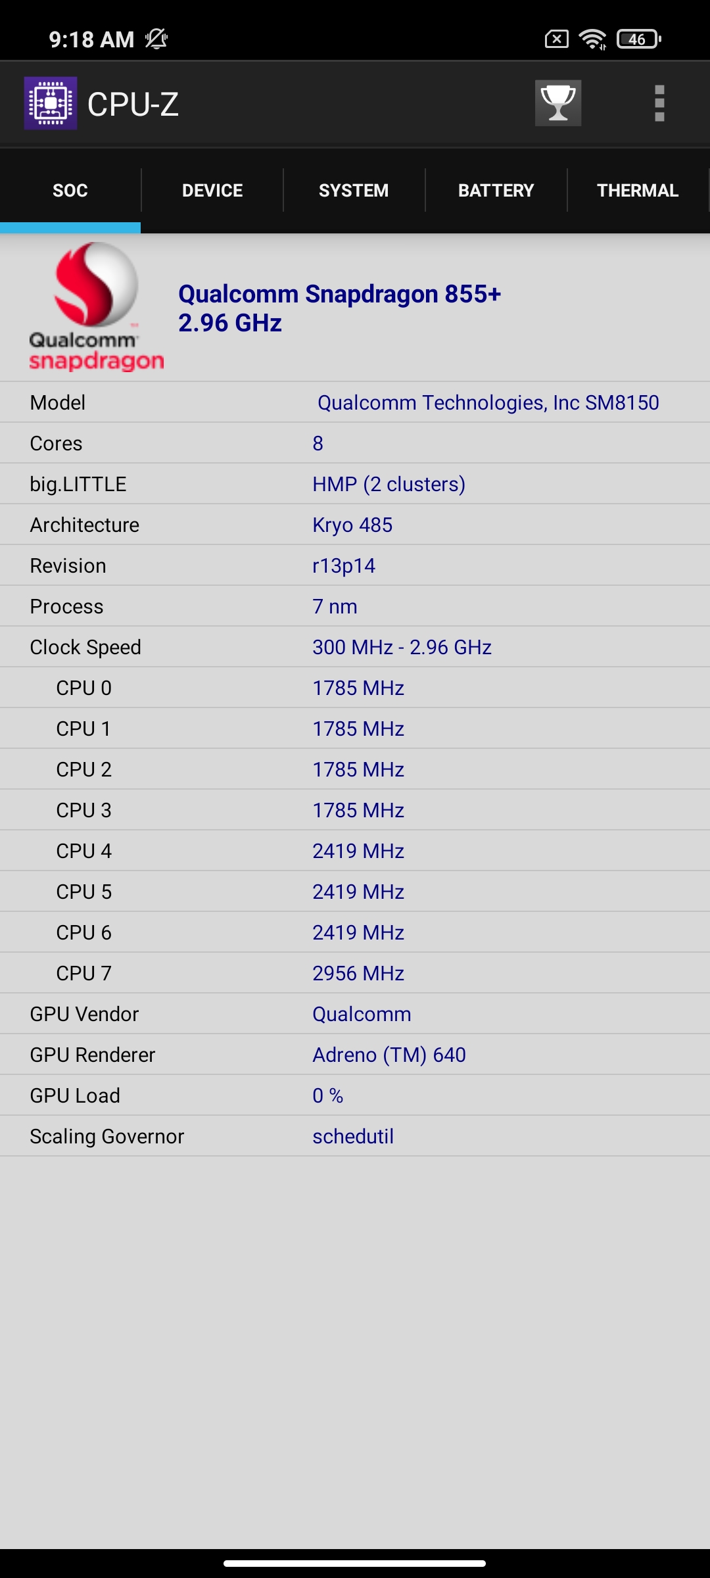
Task: Tap the CPU-Z app logo icon
Action: 51,103
